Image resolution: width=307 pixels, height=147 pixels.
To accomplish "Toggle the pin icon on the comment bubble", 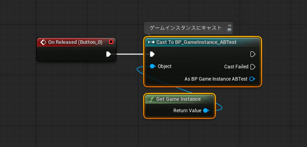I will click(229, 26).
